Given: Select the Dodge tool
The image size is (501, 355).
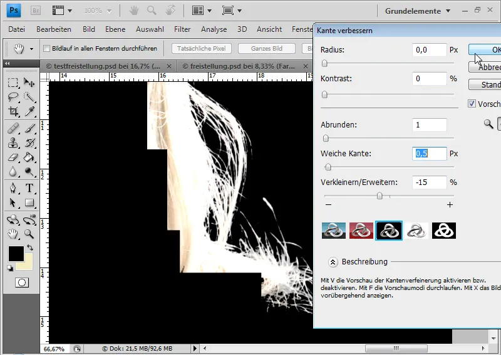Looking at the screenshot, I should [x=29, y=172].
